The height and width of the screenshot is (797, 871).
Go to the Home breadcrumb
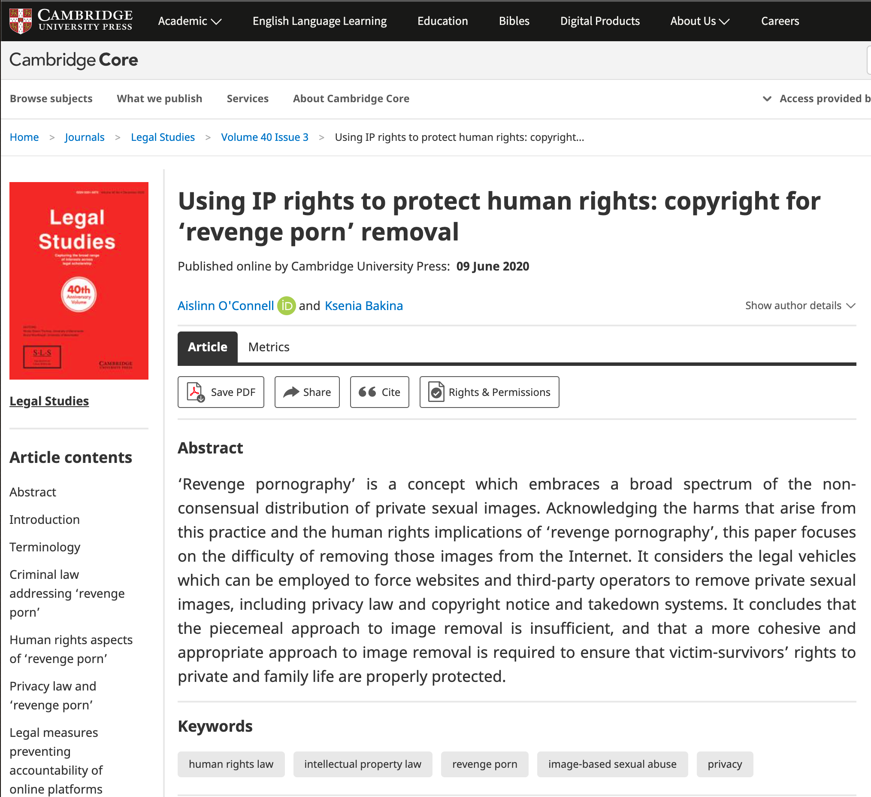[24, 137]
